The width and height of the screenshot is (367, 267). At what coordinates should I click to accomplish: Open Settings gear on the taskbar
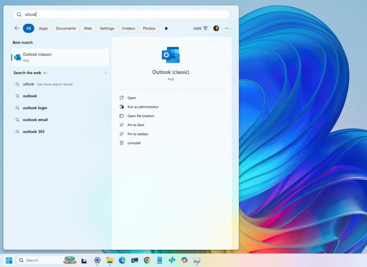[97, 260]
